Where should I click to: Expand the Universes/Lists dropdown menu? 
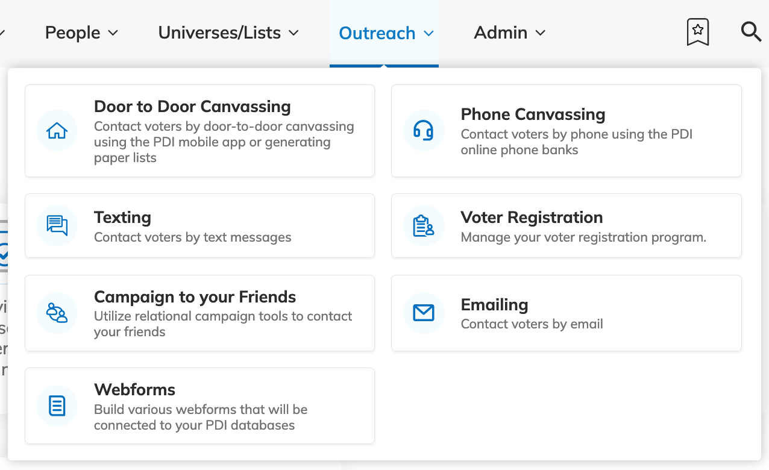click(228, 33)
